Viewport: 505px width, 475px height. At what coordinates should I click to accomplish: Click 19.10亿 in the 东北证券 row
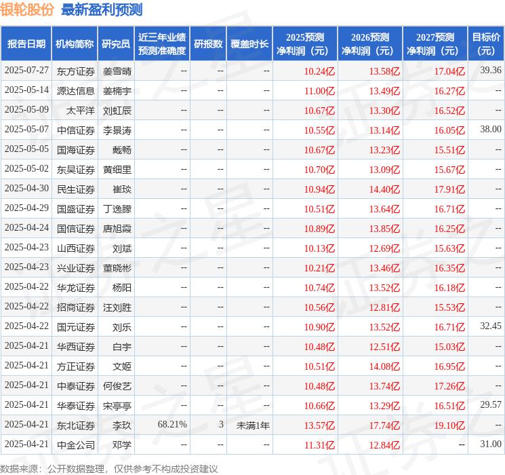pos(449,425)
